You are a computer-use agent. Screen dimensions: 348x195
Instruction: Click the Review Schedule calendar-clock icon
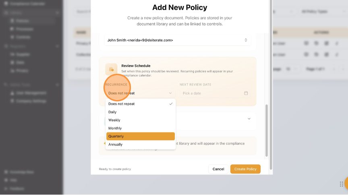[x=111, y=69]
